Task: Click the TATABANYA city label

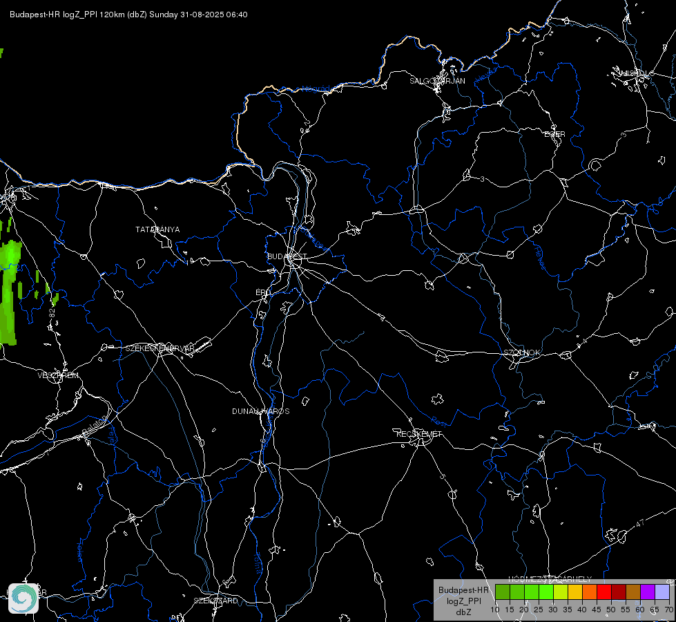Action: click(157, 229)
